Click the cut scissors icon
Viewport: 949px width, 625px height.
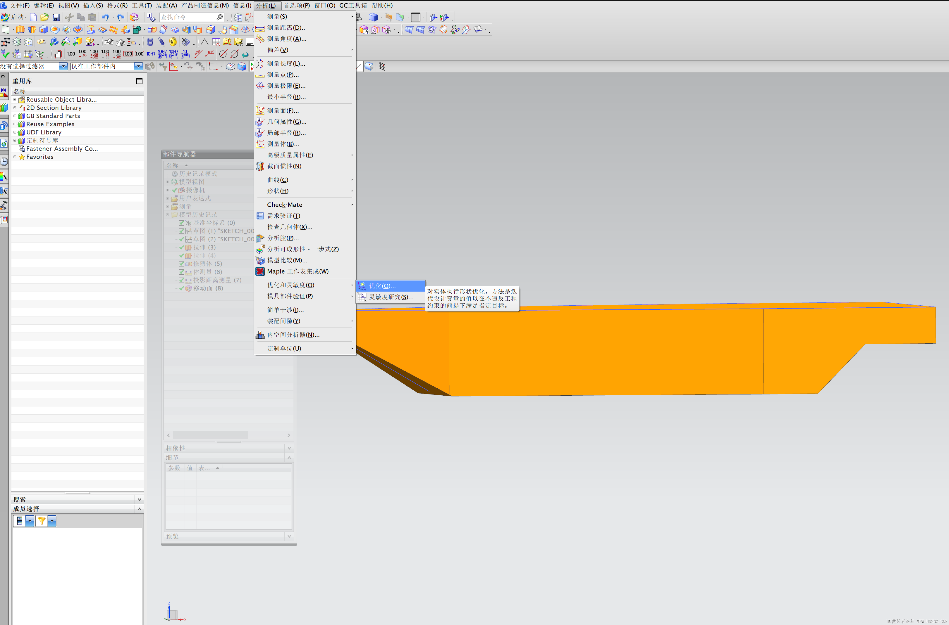[69, 17]
